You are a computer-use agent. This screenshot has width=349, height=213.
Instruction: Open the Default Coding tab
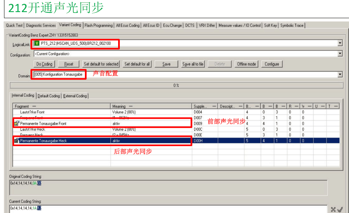point(49,96)
